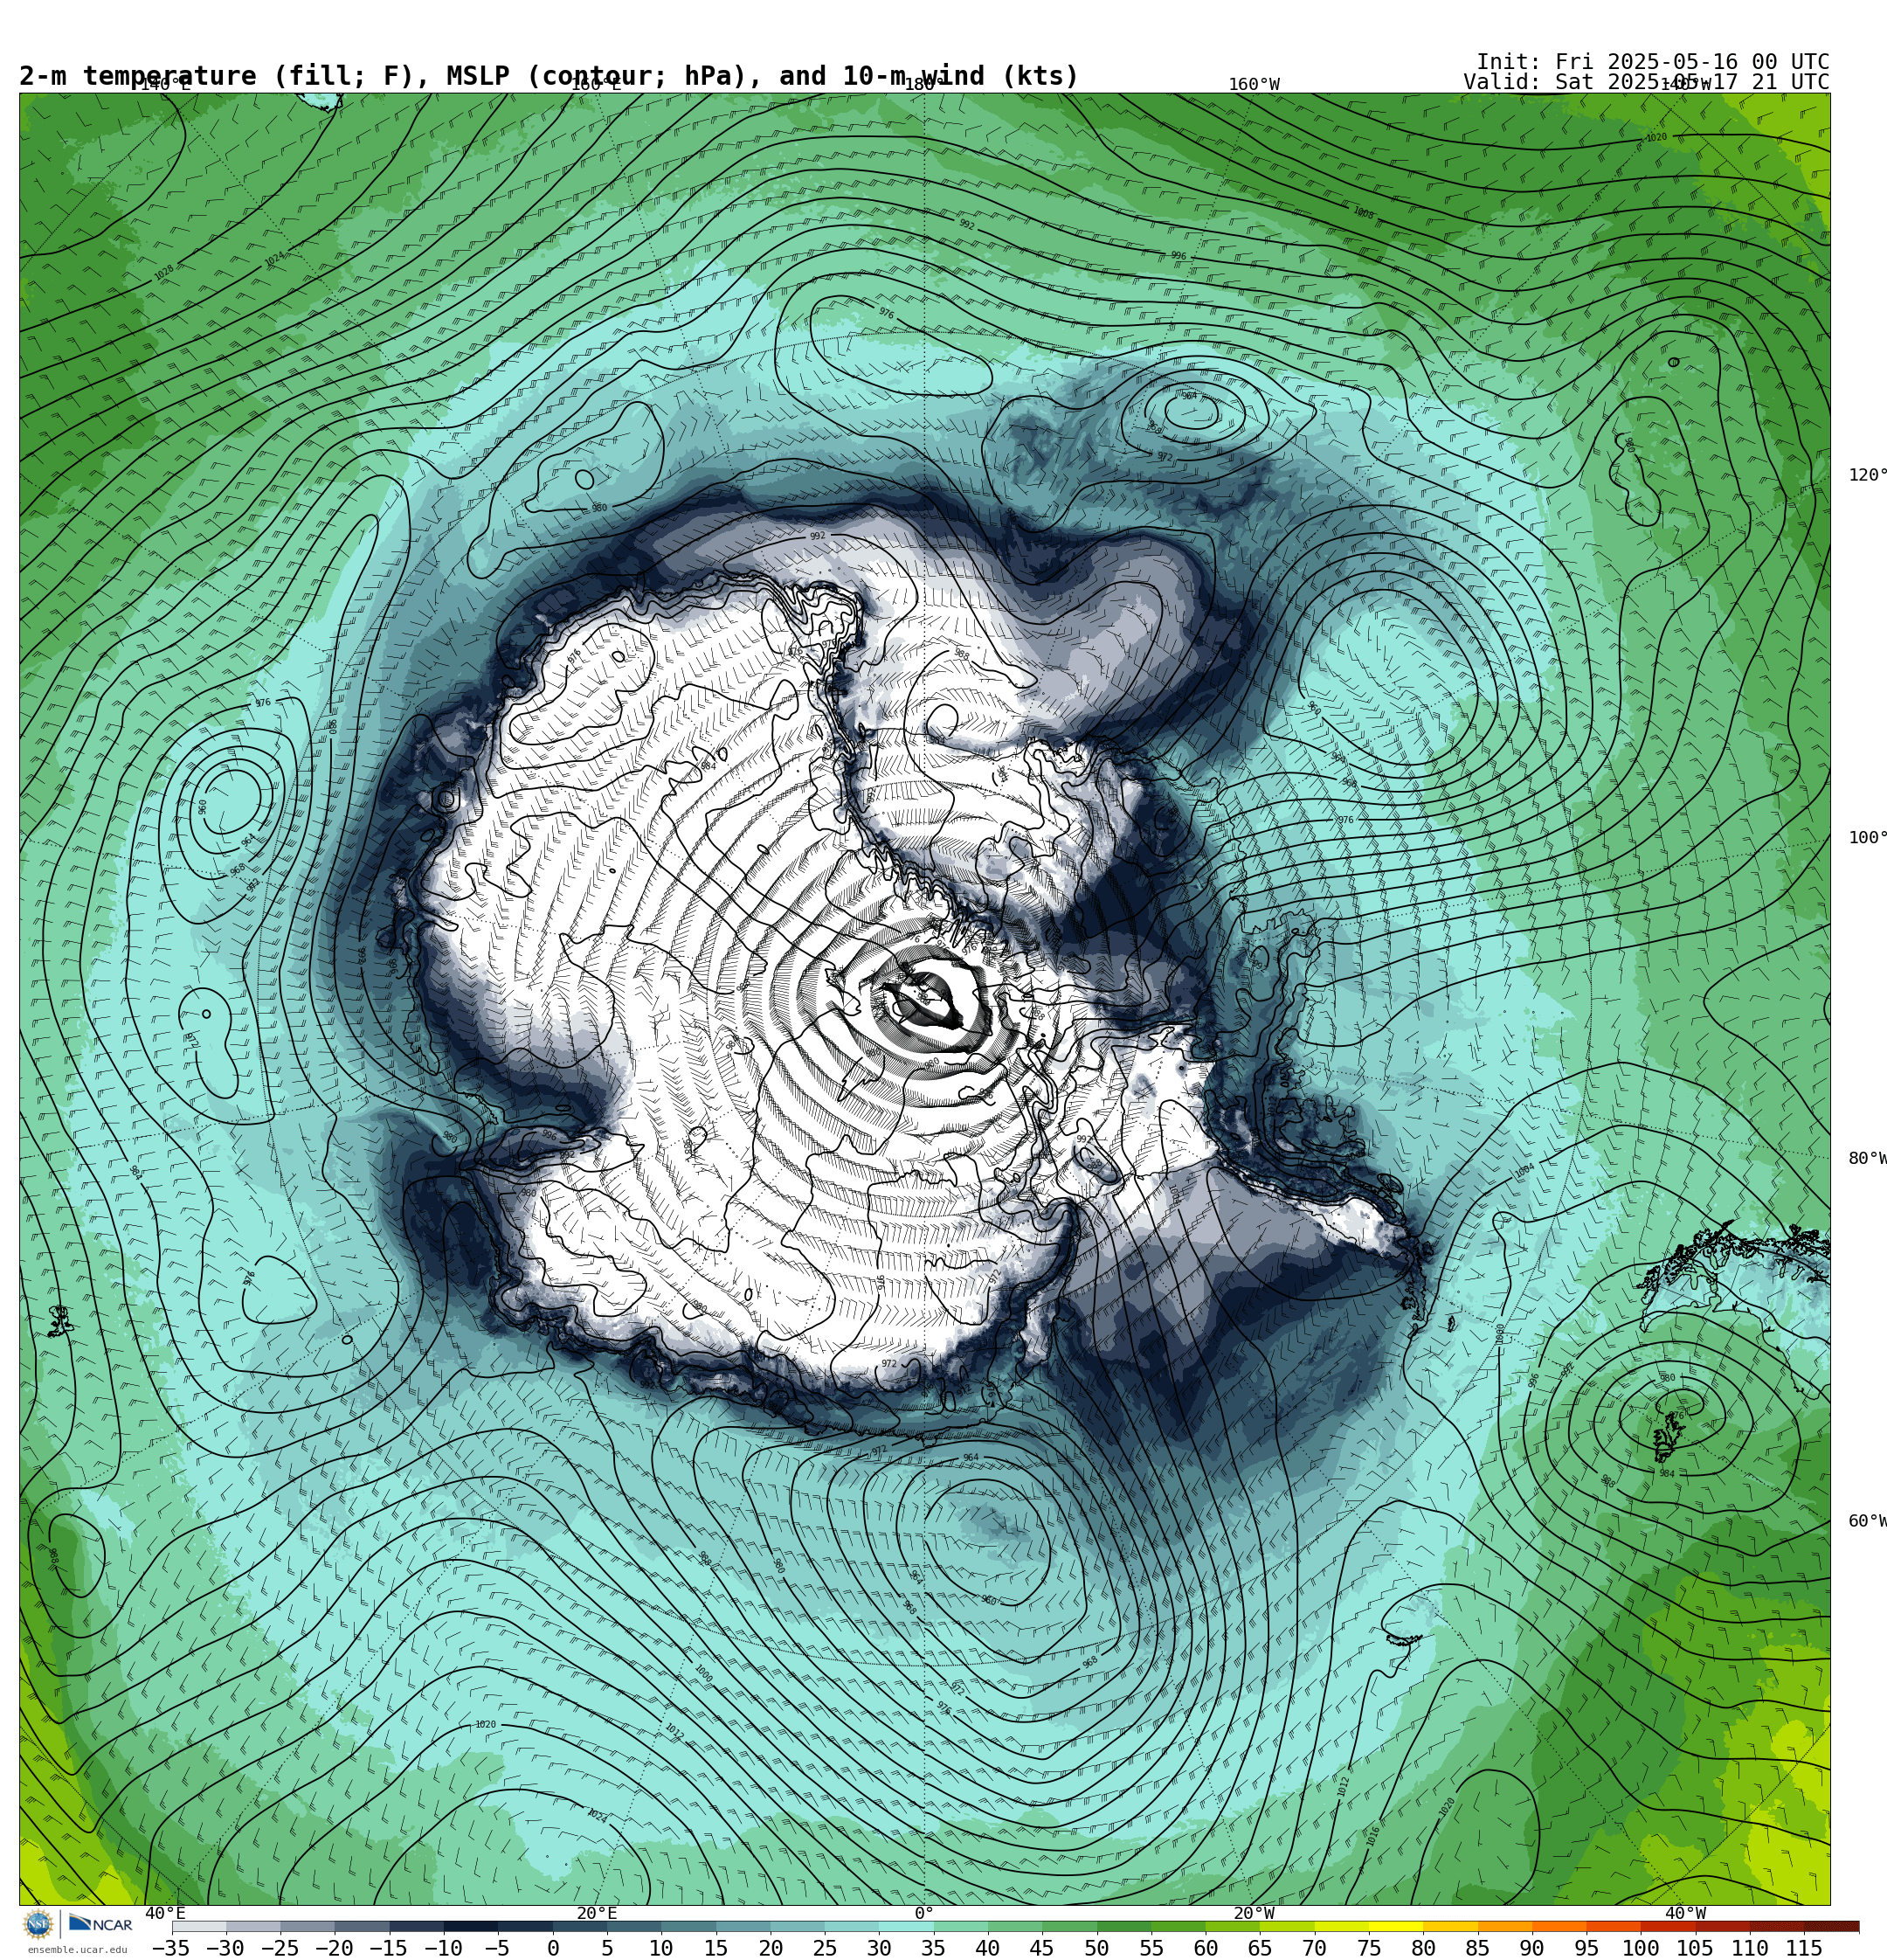Screen dimensions: 1887x1960
Task: Click the '60°W' longitude label on right edge
Action: click(x=1867, y=1522)
